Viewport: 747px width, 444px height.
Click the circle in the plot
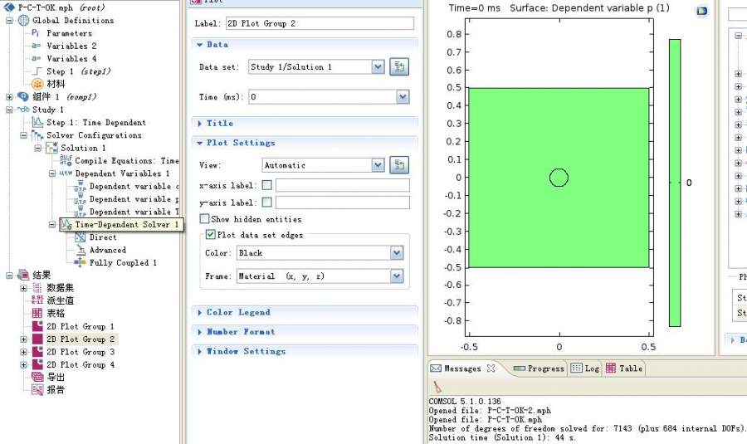pos(559,178)
